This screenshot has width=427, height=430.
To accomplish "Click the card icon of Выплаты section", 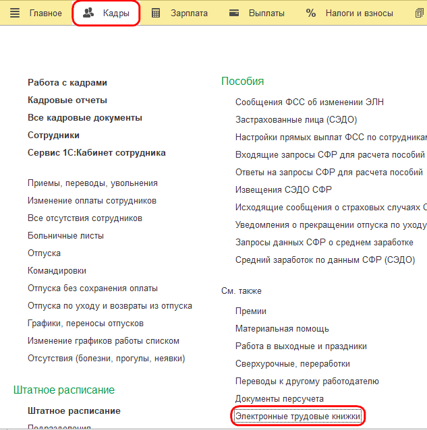I will [234, 13].
